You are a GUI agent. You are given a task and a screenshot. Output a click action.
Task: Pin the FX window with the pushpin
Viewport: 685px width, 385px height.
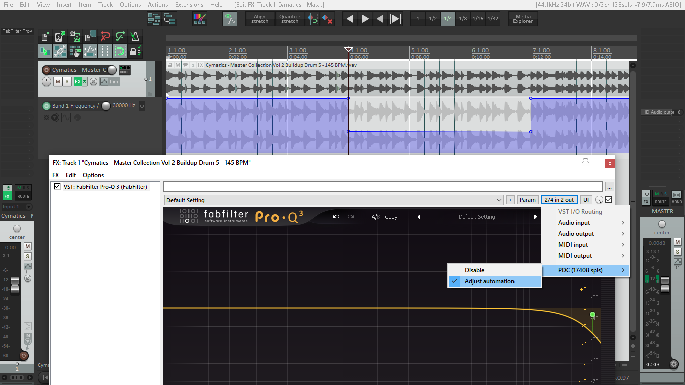585,162
